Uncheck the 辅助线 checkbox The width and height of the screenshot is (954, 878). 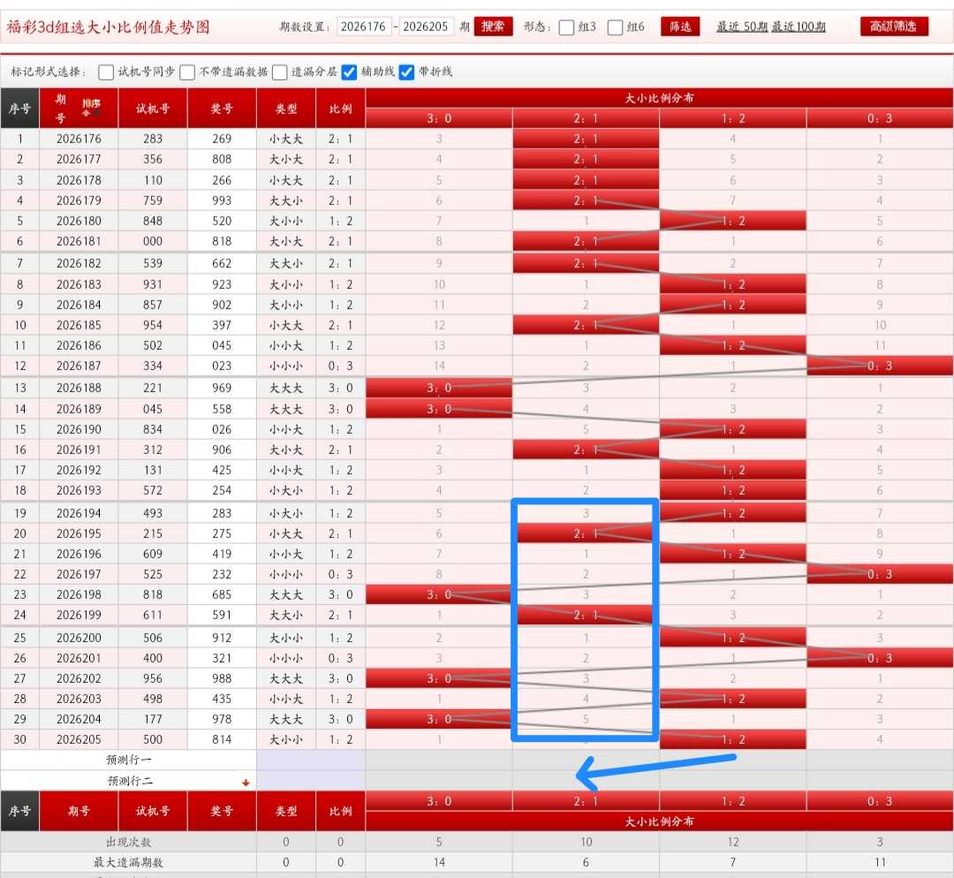coord(349,72)
